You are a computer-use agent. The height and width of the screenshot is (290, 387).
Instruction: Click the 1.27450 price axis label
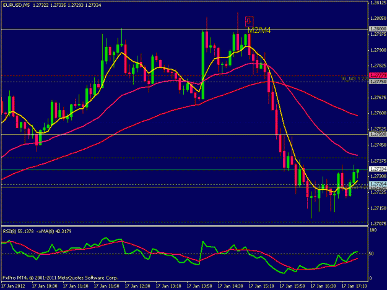point(378,145)
